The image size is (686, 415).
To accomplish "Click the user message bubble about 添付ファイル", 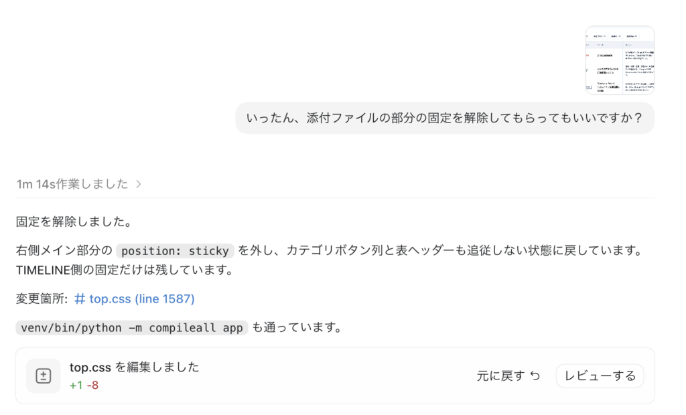I will click(445, 118).
